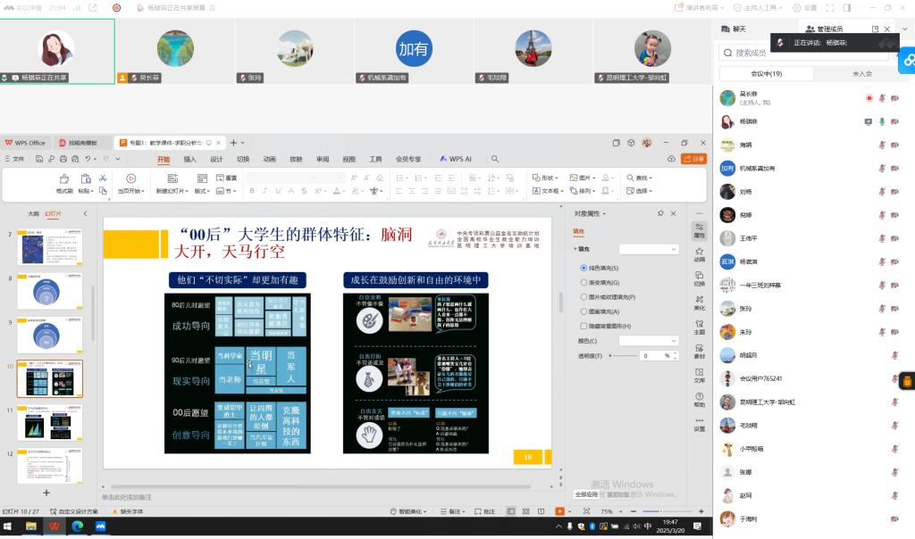The height and width of the screenshot is (539, 915).
Task: Click the fit-slide-to-window icon in status bar
Action: (x=586, y=511)
